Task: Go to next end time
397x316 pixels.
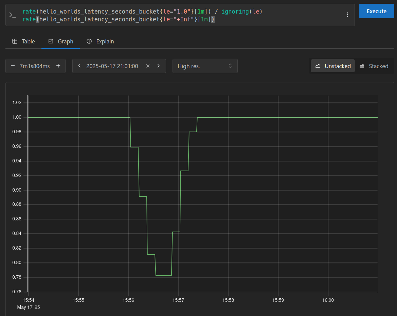Action: [159, 66]
